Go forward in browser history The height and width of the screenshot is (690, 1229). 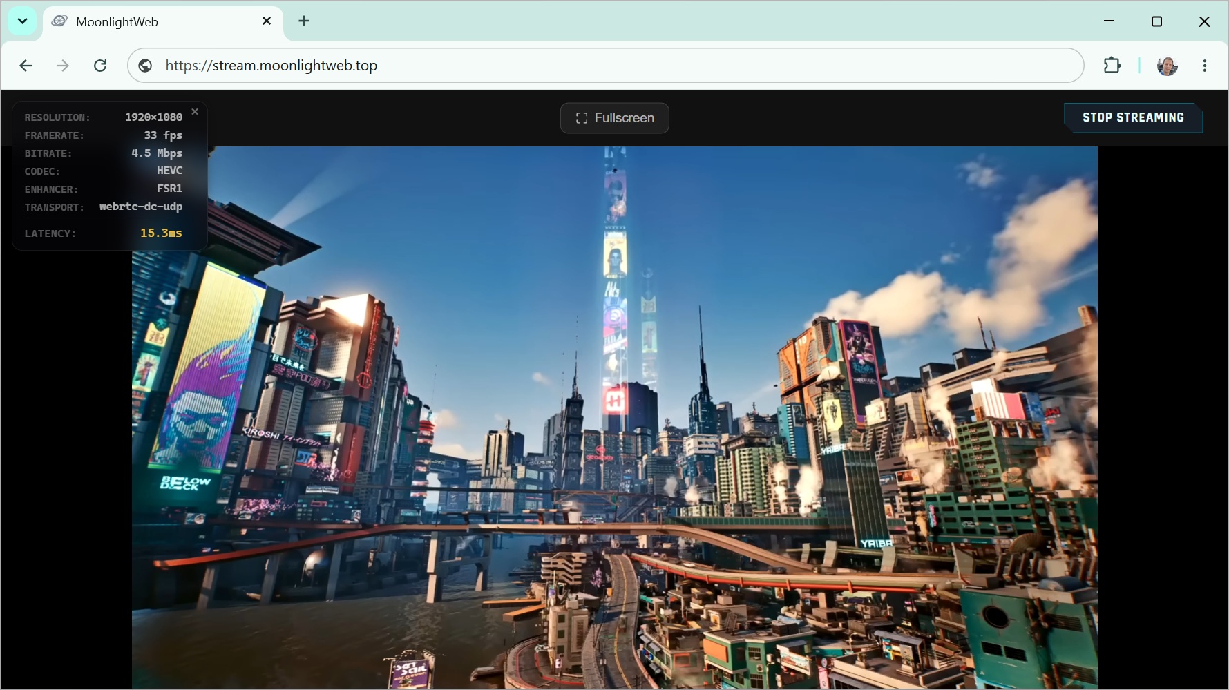63,66
